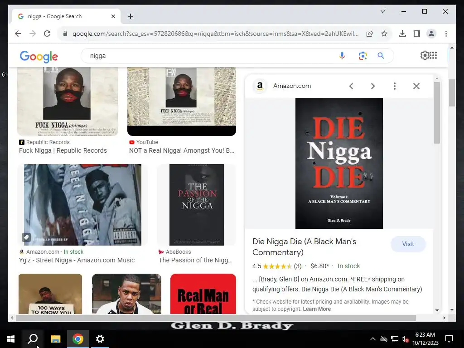Viewport: 464px width, 348px height.
Task: Open Settings from the taskbar
Action: click(100, 339)
